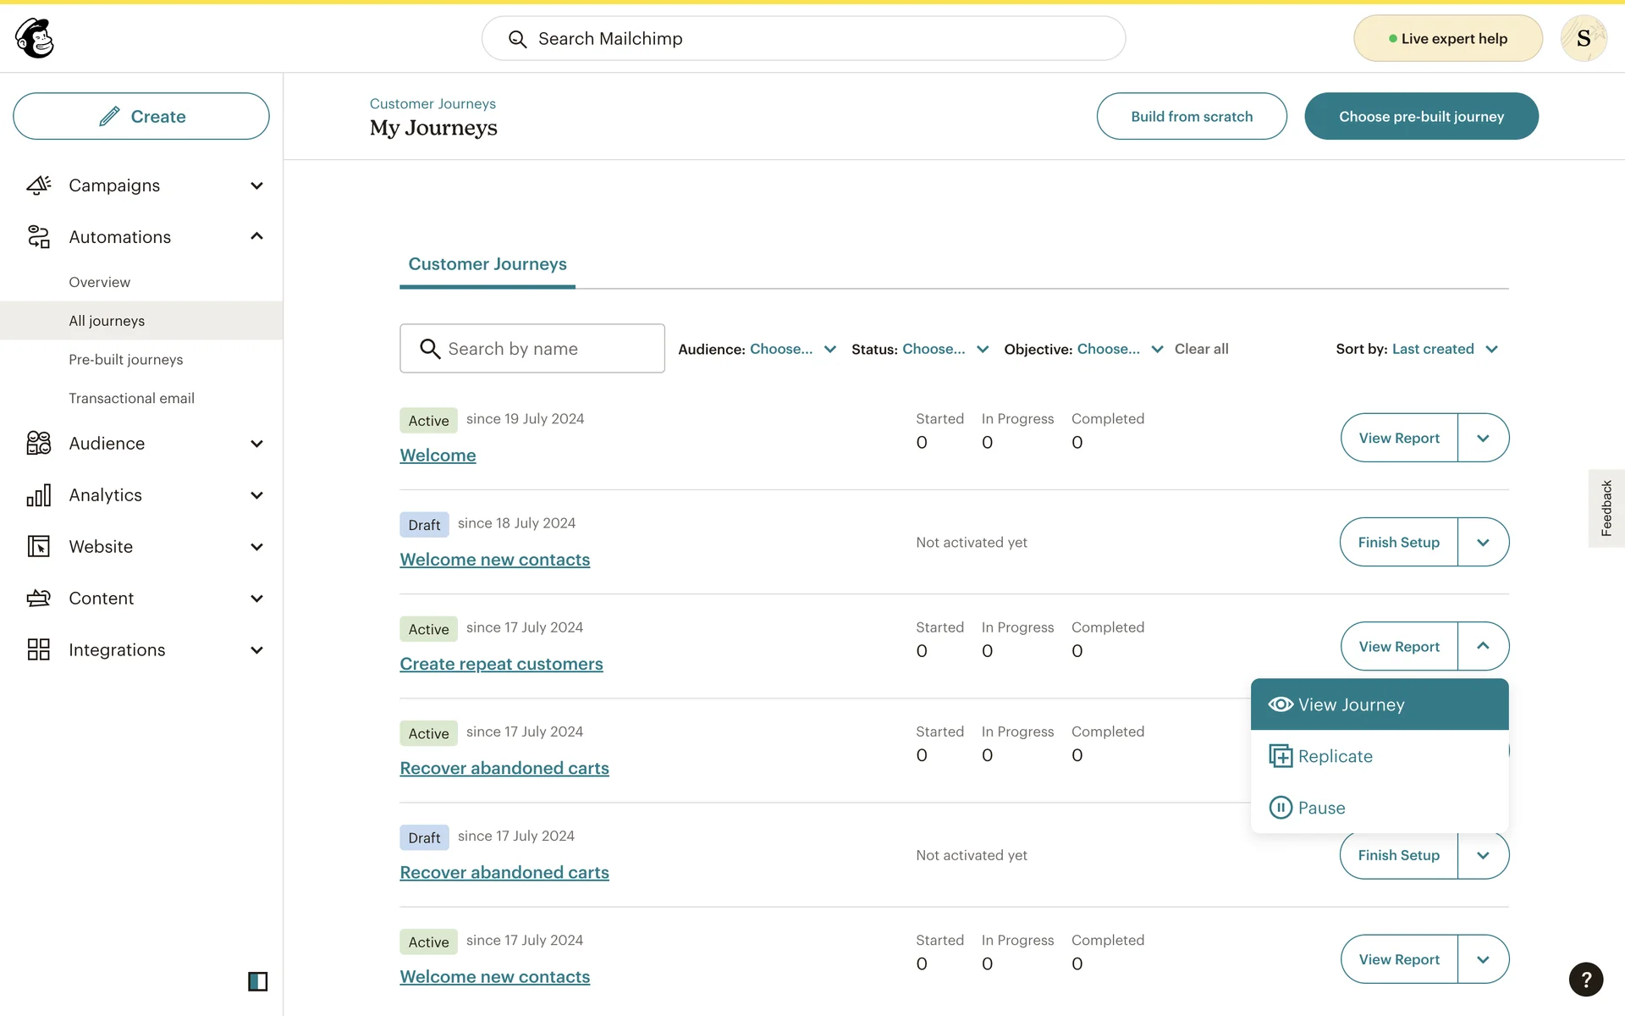The height and width of the screenshot is (1016, 1625).
Task: Click the Integrations grid icon
Action: [39, 649]
